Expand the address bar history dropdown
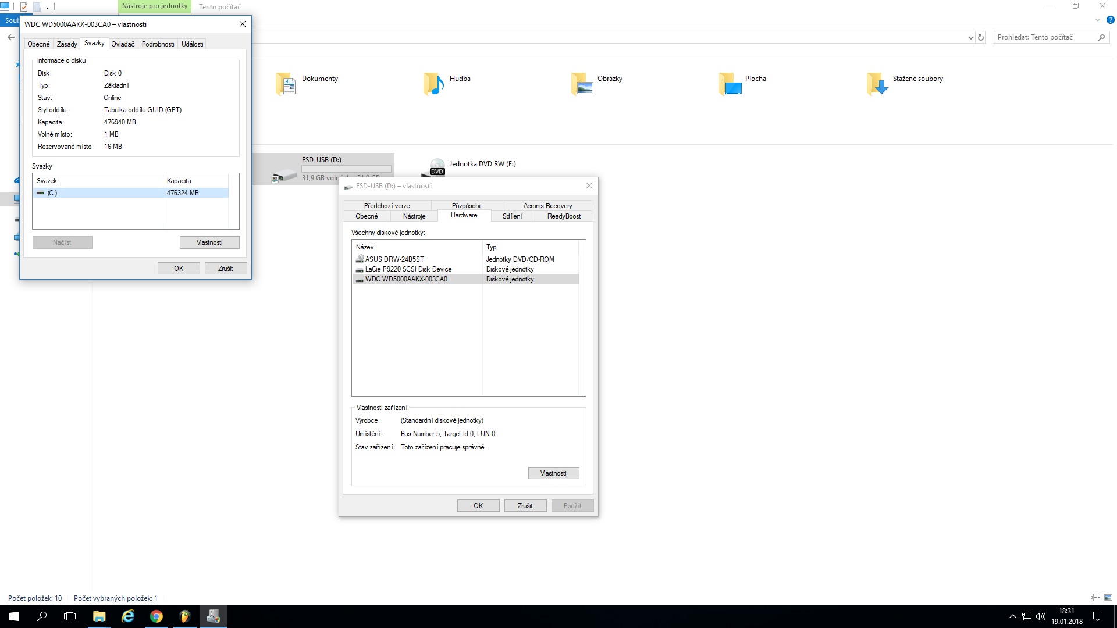 click(x=970, y=37)
